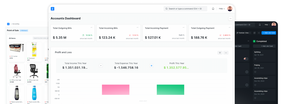Open Accounts Dashboard page options menu

230,19
